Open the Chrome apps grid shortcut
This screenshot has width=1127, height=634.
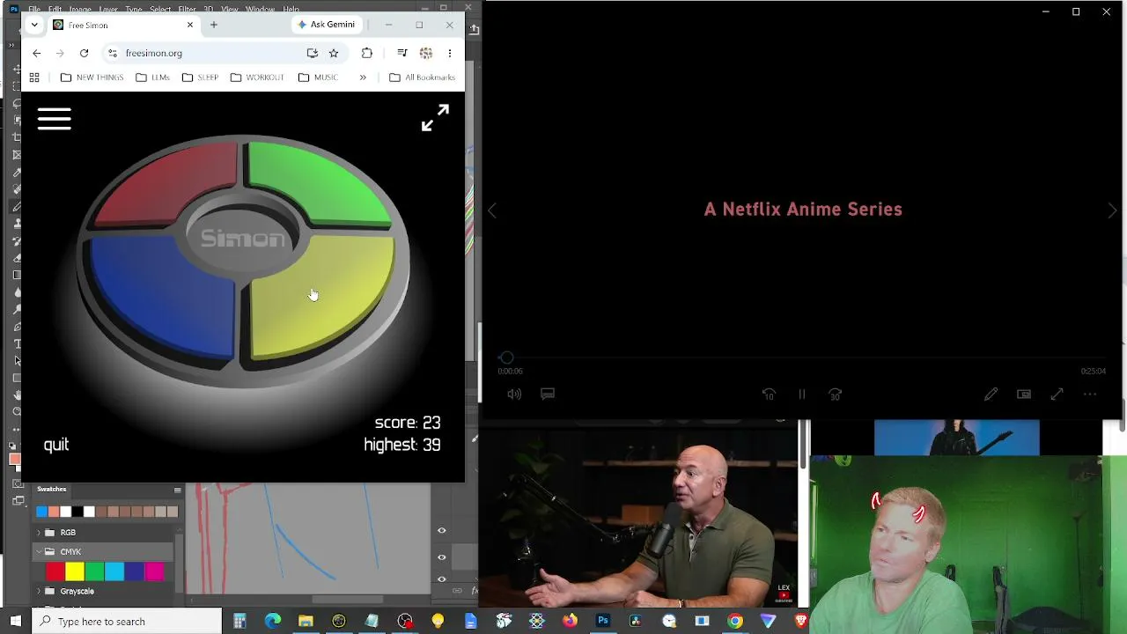pyautogui.click(x=34, y=77)
